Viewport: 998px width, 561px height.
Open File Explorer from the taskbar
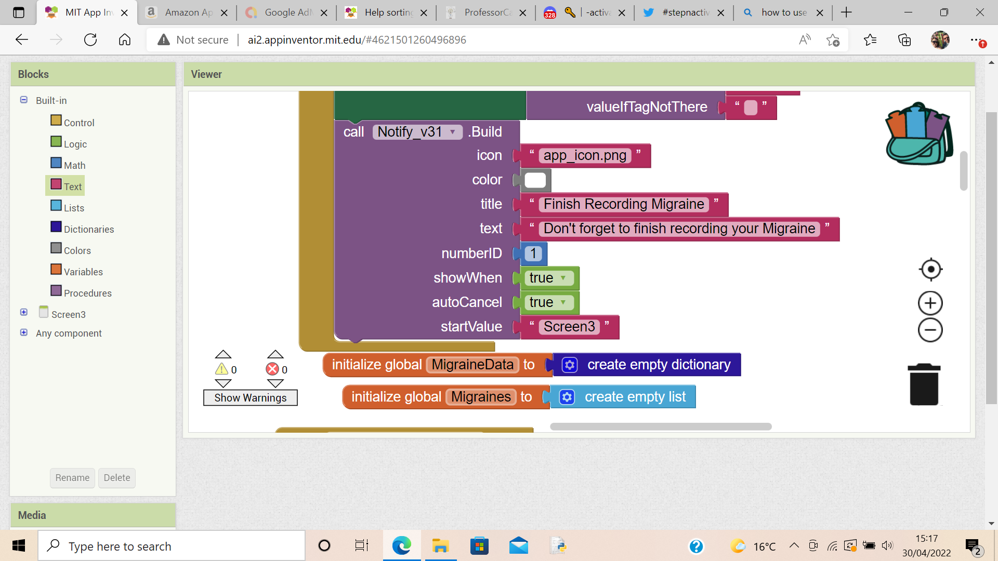(440, 545)
